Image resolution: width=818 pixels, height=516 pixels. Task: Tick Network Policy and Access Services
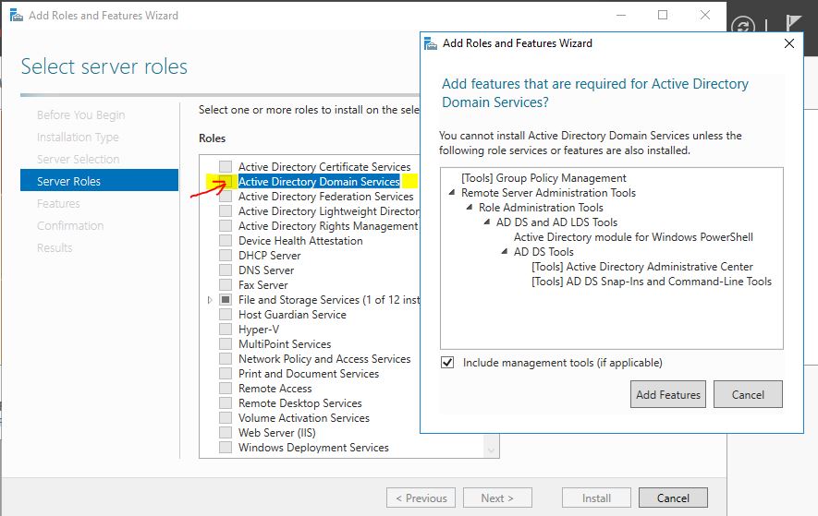226,358
